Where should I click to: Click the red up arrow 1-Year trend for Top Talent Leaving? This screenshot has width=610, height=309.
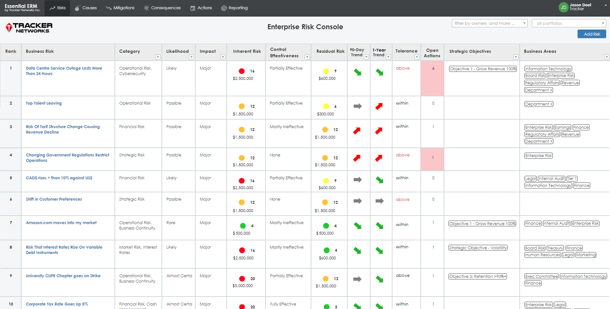click(379, 106)
